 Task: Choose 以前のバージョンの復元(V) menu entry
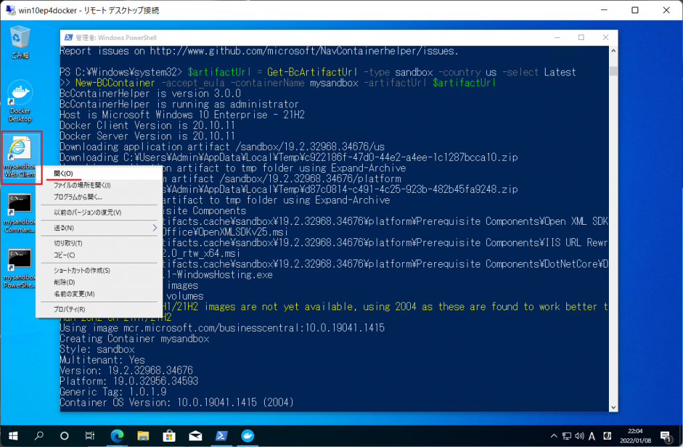pos(99,212)
